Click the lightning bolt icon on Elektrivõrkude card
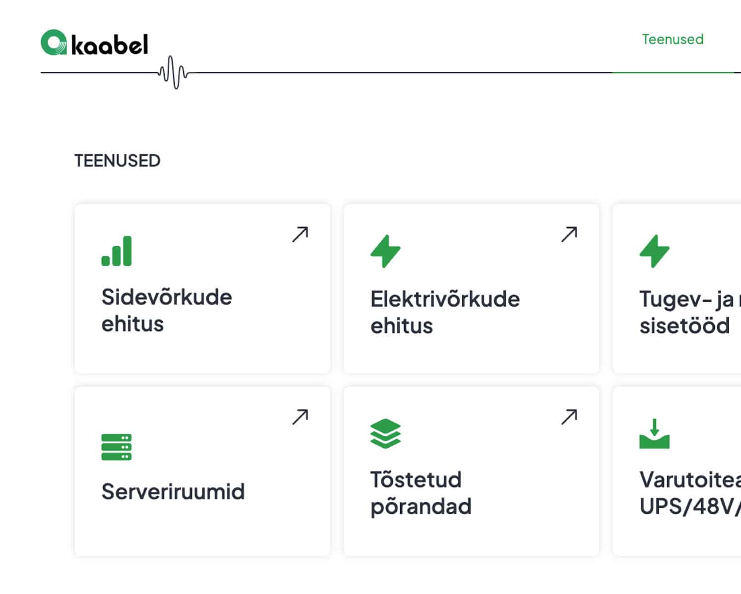The image size is (741, 594). pos(385,251)
